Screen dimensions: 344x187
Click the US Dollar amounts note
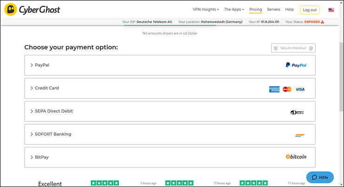[x=170, y=33]
